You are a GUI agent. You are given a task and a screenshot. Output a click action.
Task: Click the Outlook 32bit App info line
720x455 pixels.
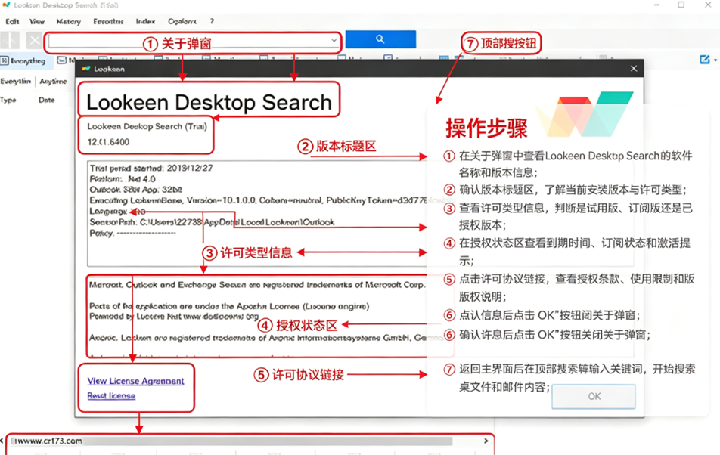[x=136, y=190]
